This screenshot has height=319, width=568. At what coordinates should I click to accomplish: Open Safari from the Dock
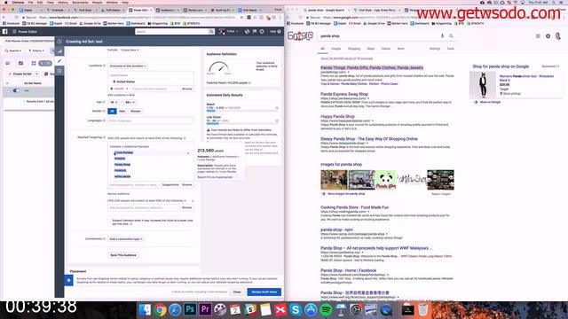click(175, 309)
